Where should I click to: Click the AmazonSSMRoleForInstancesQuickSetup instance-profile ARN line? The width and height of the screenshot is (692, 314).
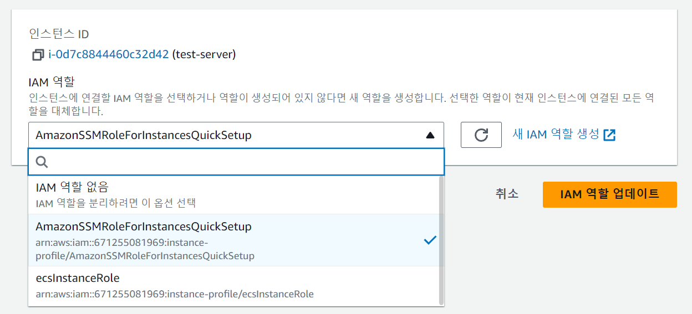click(145, 249)
